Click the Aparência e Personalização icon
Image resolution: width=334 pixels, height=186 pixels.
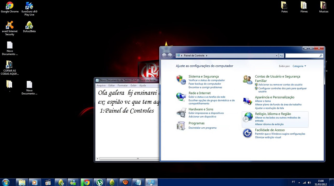coord(248,101)
